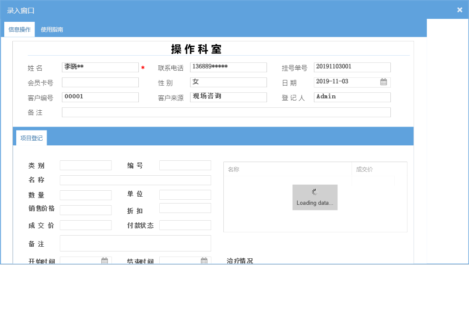This screenshot has width=469, height=313.
Task: Click the 姓名 input showing 李晓**
Action: [x=100, y=67]
